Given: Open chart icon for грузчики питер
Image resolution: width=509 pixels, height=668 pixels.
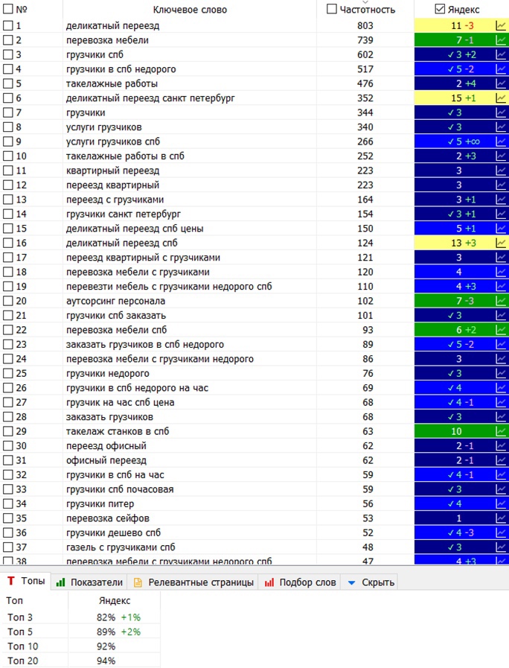Looking at the screenshot, I should (x=501, y=503).
